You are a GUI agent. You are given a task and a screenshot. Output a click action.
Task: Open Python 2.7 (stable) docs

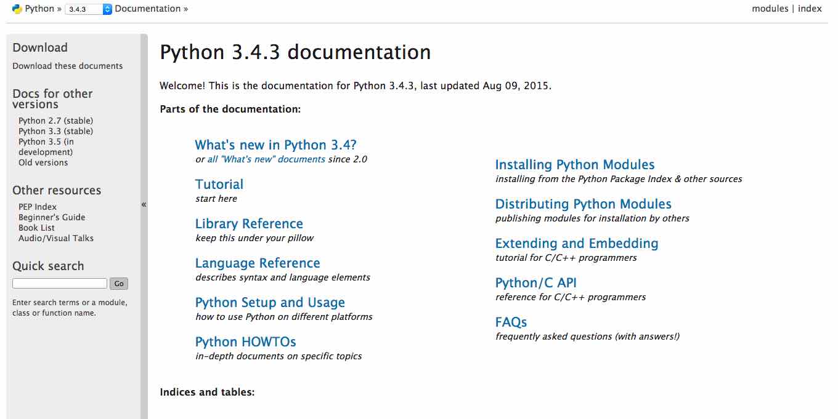tap(55, 121)
